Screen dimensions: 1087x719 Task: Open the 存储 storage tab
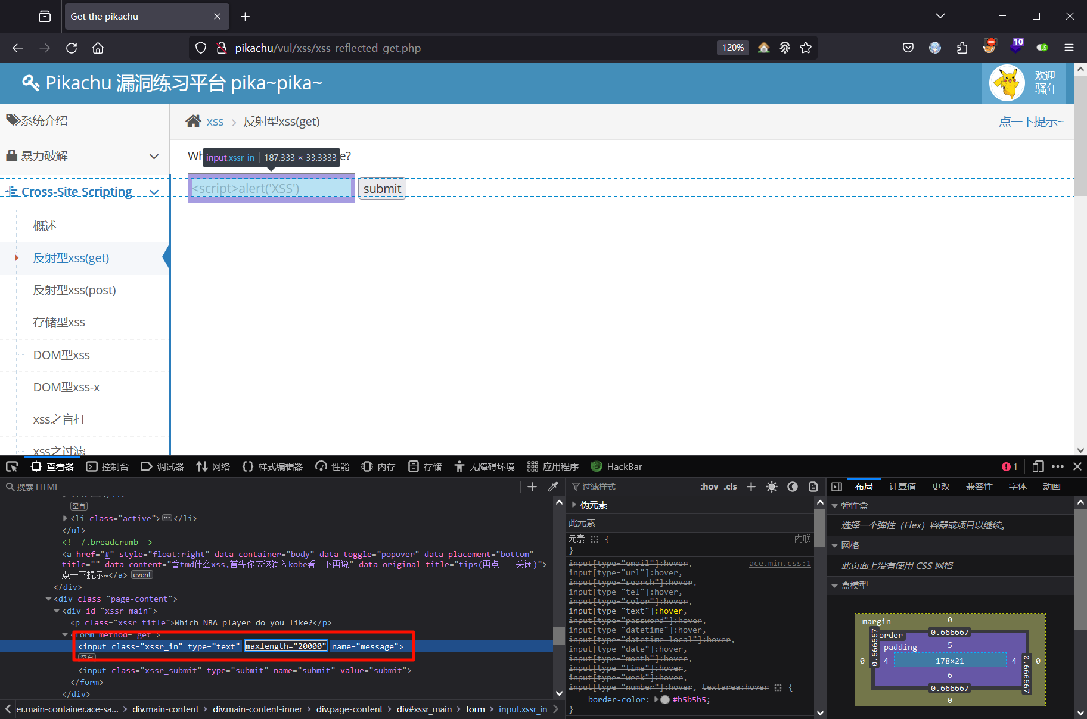coord(425,466)
